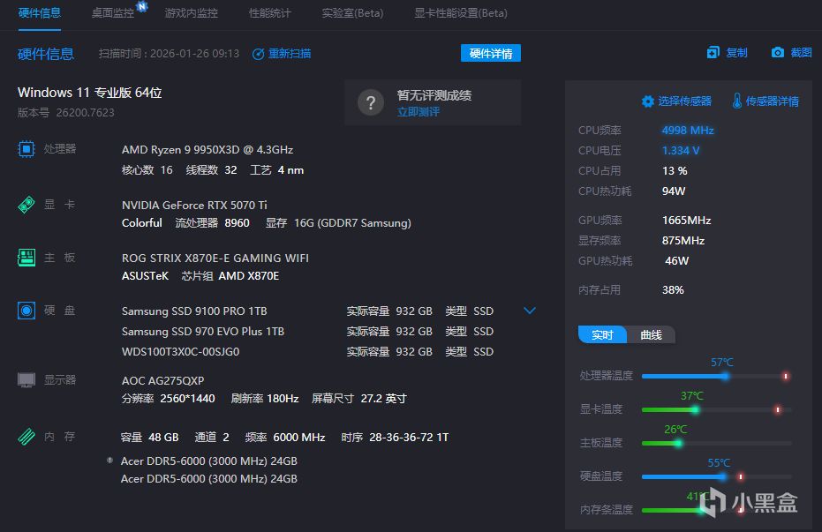Viewport: 822px width, 532px height.
Task: Click the Samsung SSD 970 EVO Plus row
Action: 308,332
